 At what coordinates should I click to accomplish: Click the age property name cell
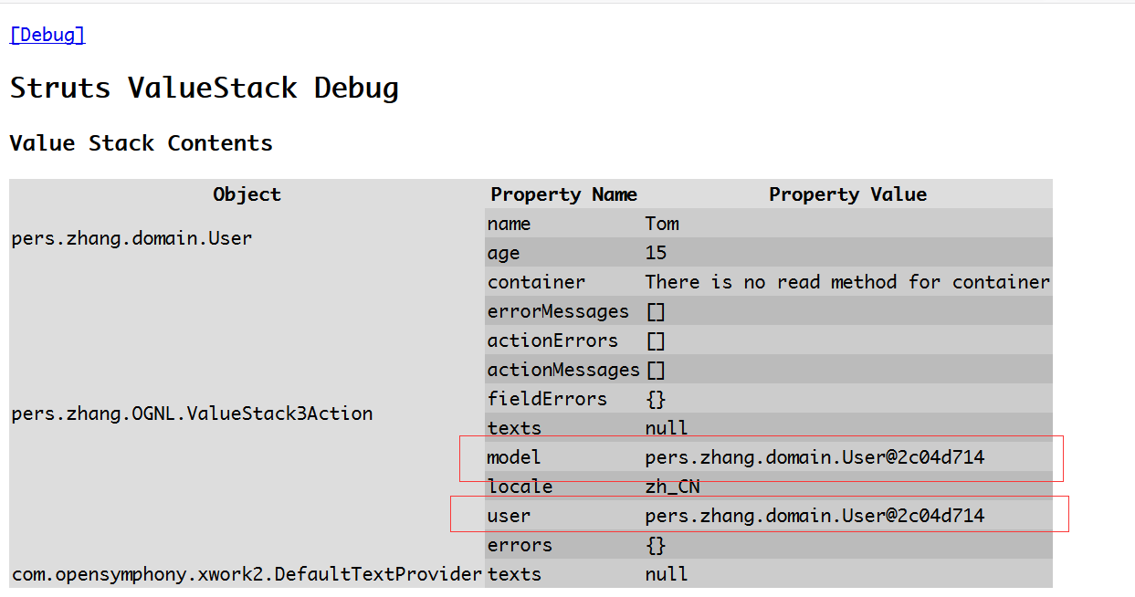point(503,253)
